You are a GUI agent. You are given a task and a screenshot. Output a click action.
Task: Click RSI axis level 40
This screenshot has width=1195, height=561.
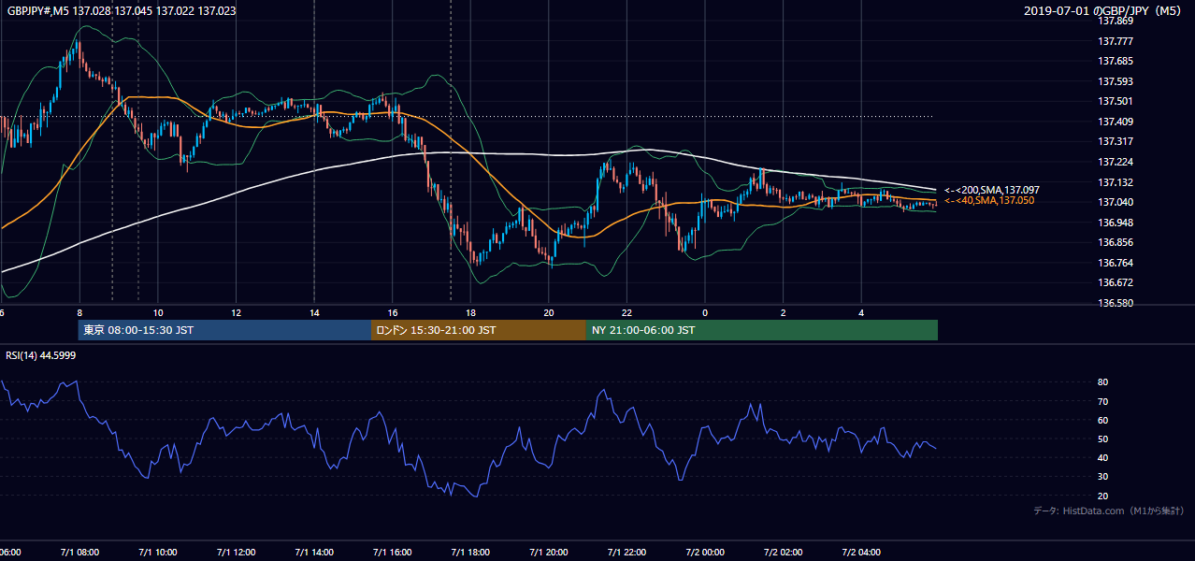pyautogui.click(x=1103, y=457)
